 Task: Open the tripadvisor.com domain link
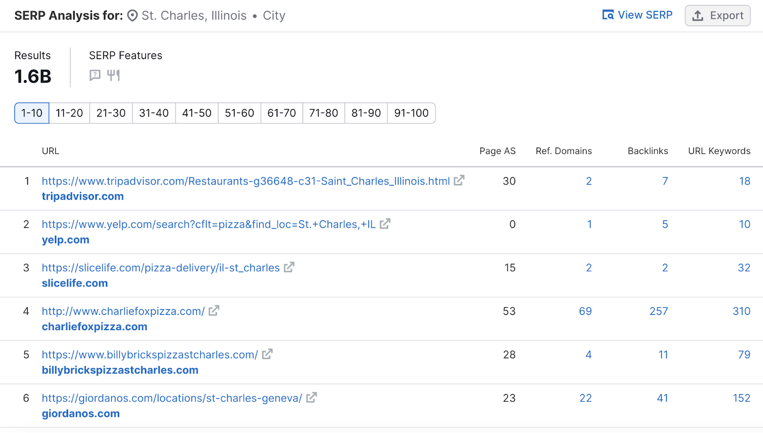click(83, 196)
